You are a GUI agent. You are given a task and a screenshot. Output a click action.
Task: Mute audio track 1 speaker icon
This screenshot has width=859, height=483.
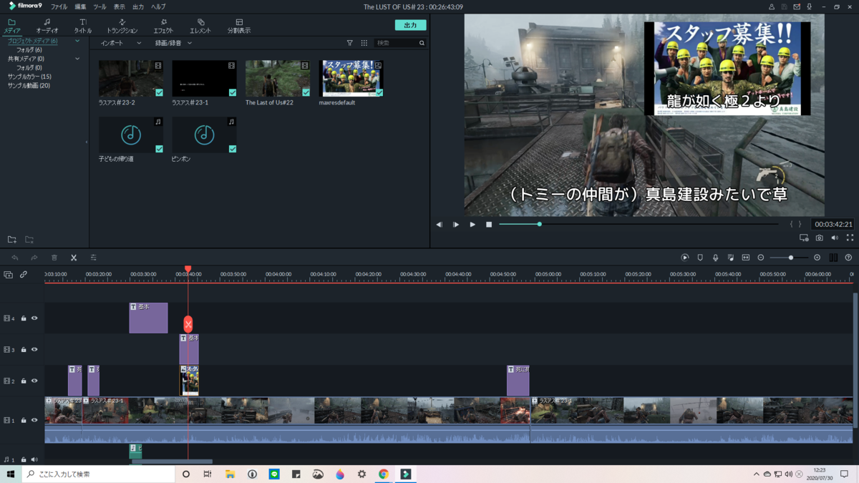pos(34,459)
